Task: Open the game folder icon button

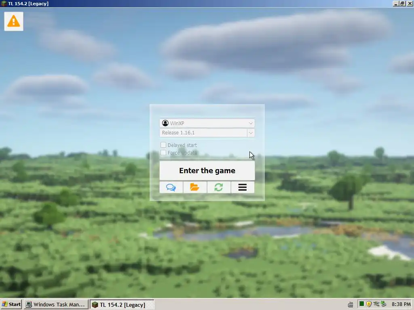Action: 195,187
